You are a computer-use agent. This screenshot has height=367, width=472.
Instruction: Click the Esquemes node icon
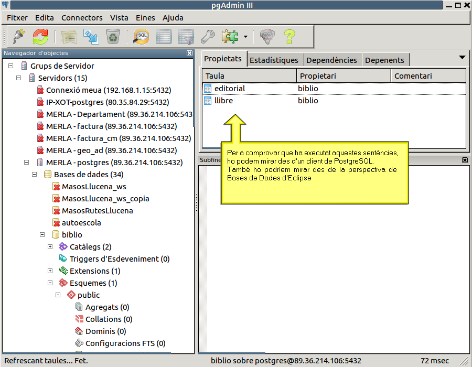[x=63, y=283]
